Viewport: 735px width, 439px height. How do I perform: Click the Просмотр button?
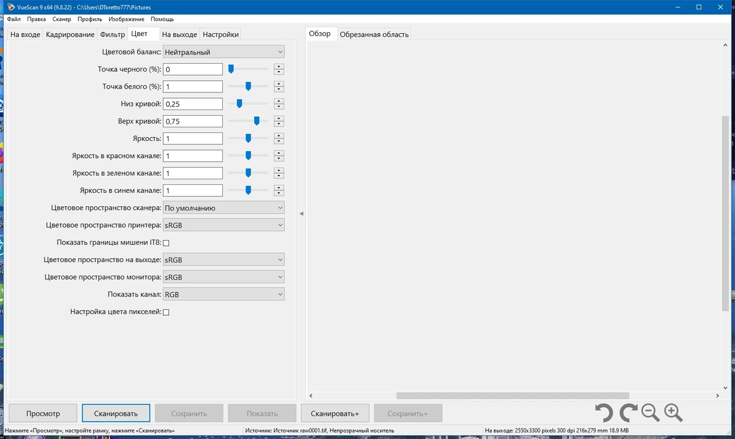click(x=43, y=413)
